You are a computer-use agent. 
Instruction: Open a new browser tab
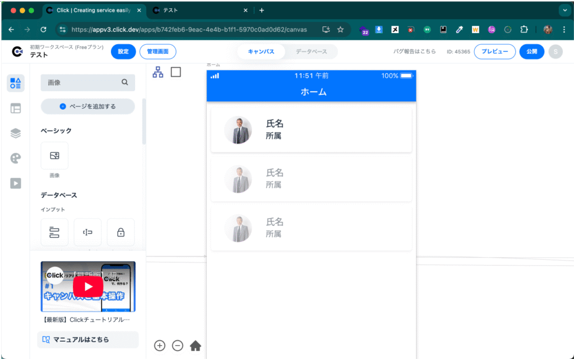[x=261, y=10]
